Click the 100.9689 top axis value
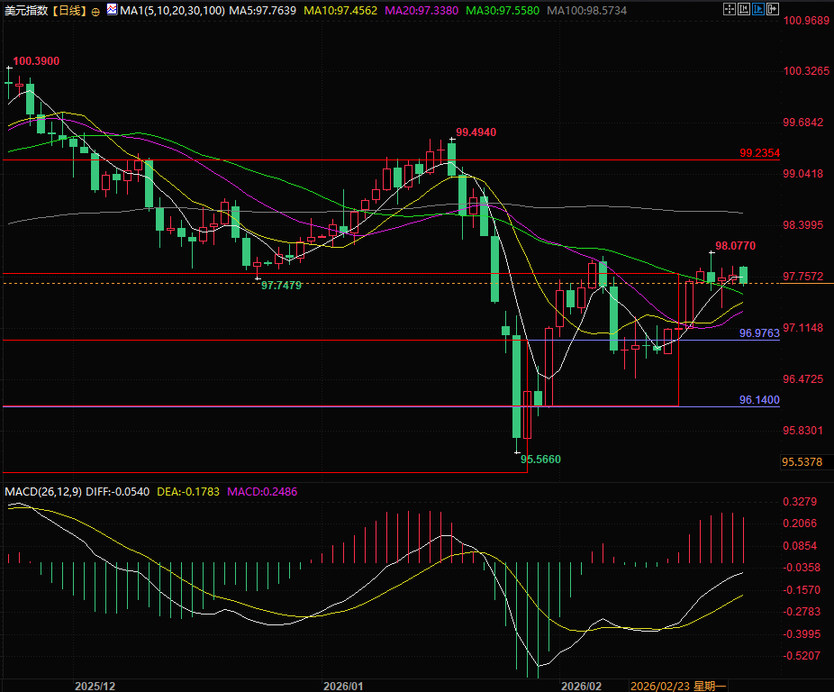 pyautogui.click(x=806, y=21)
